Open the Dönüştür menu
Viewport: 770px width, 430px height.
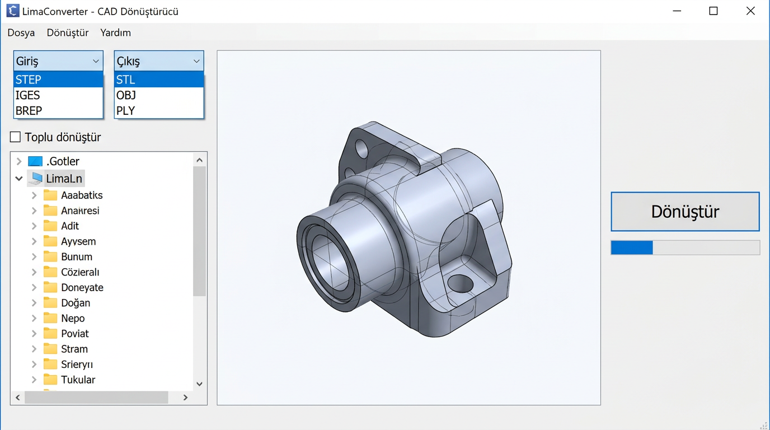[68, 32]
